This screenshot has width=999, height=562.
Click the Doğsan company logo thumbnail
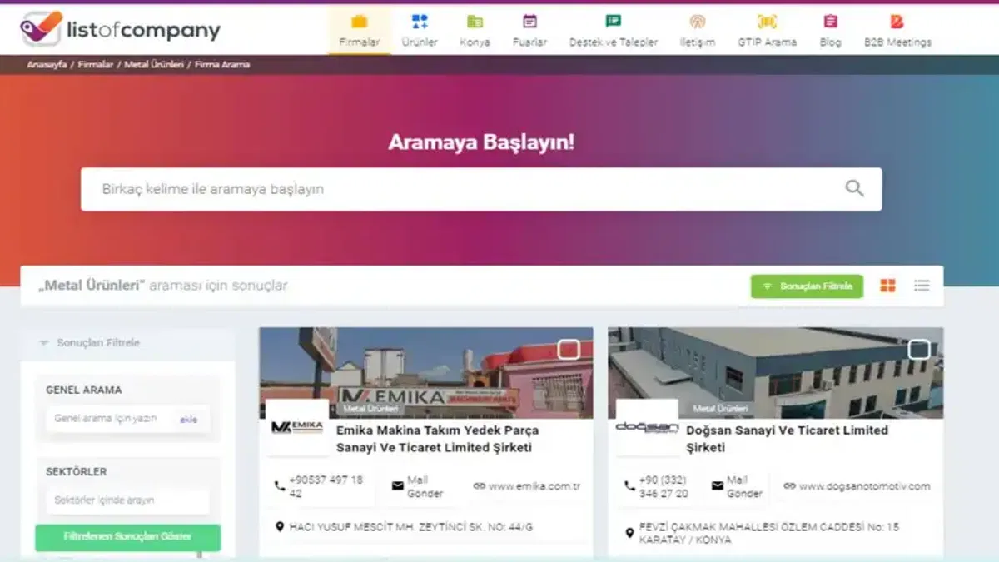point(647,427)
